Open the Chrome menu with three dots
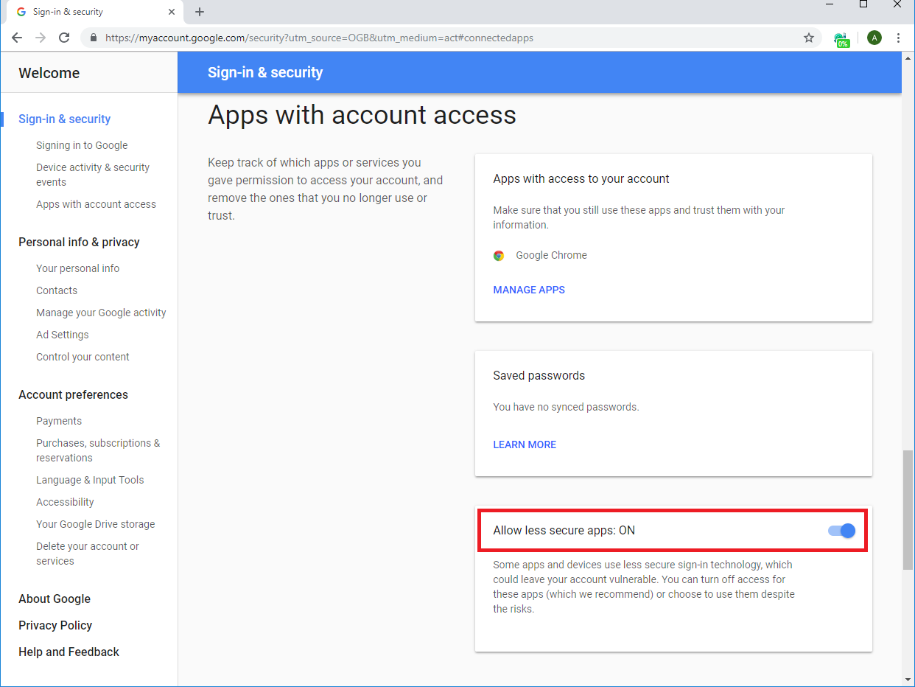Viewport: 915px width, 687px height. click(x=898, y=38)
